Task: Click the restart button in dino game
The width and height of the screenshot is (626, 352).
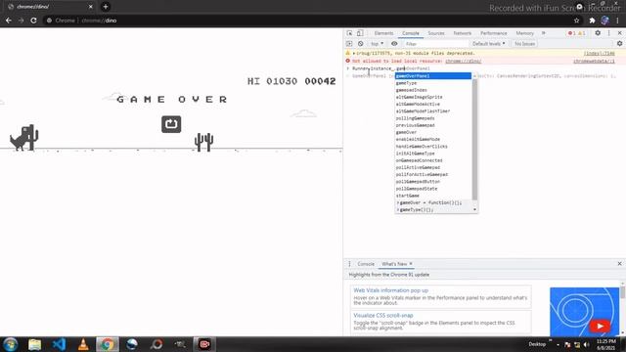Action: [x=171, y=124]
